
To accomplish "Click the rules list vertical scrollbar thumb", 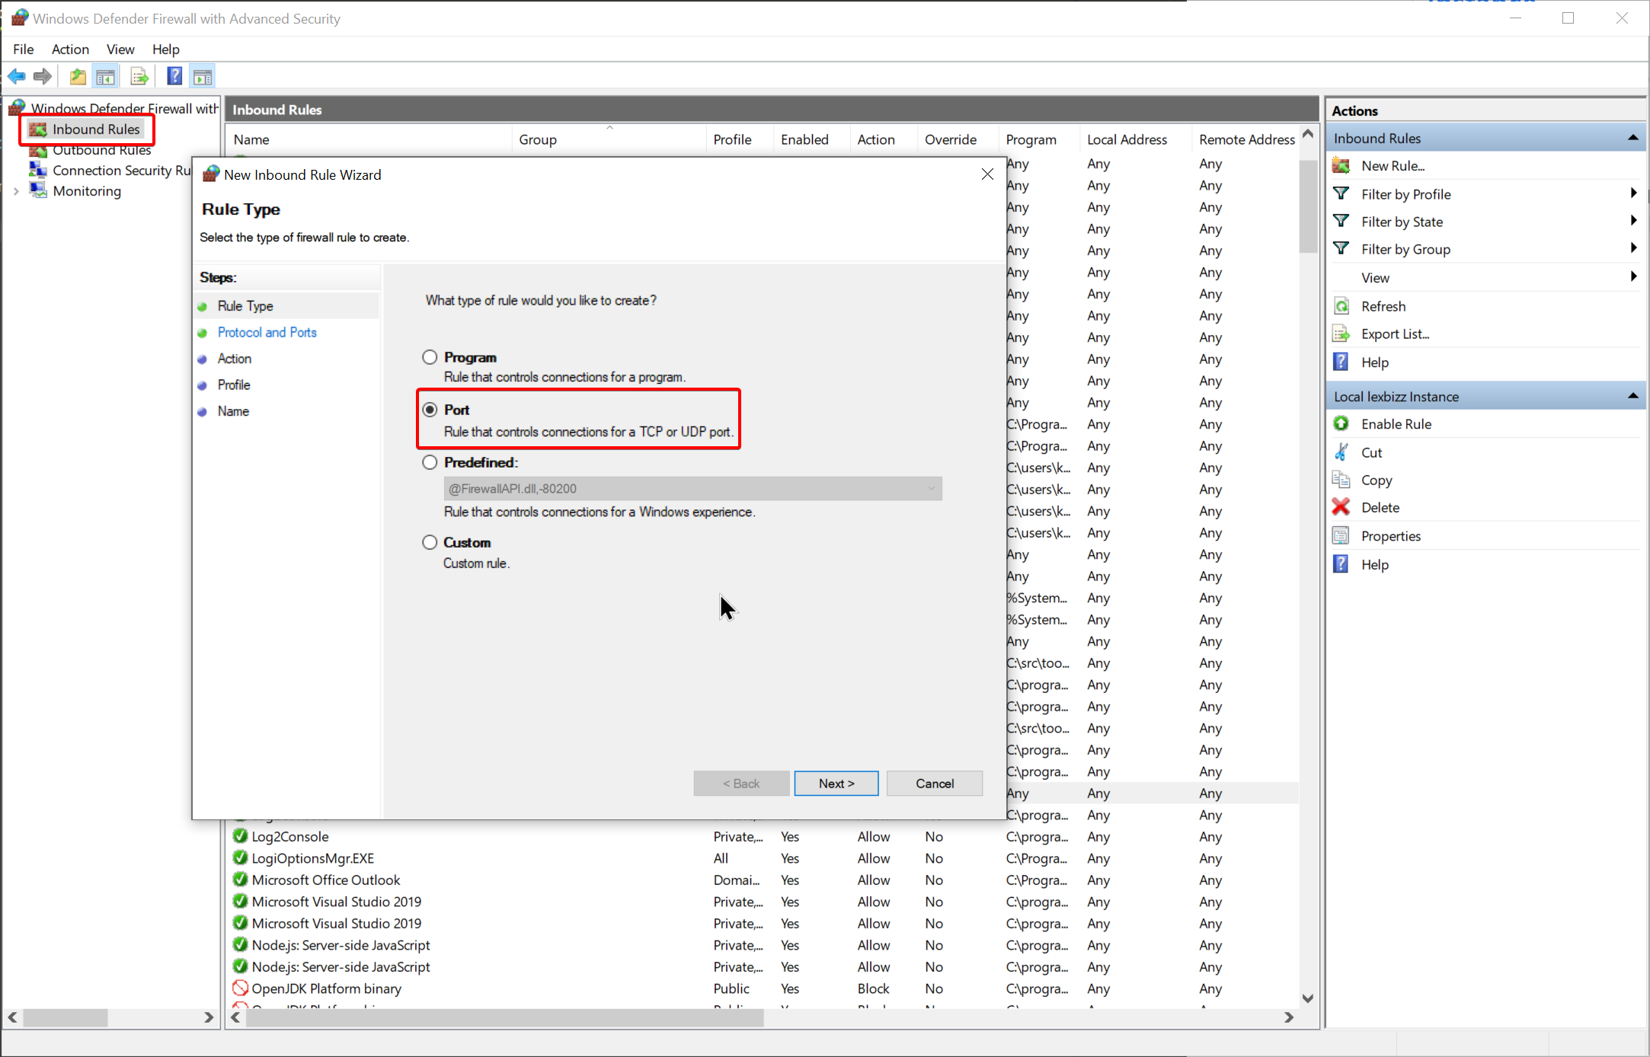I will tap(1308, 206).
